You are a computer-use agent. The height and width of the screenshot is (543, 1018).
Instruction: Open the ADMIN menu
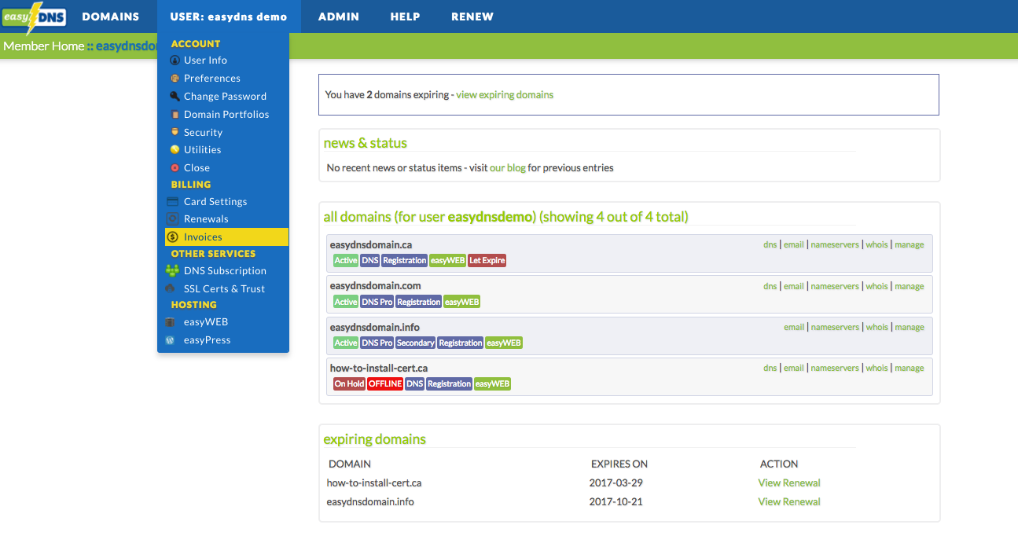click(x=339, y=17)
